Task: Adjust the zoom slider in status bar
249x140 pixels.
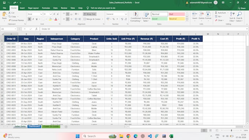Action: (231, 130)
